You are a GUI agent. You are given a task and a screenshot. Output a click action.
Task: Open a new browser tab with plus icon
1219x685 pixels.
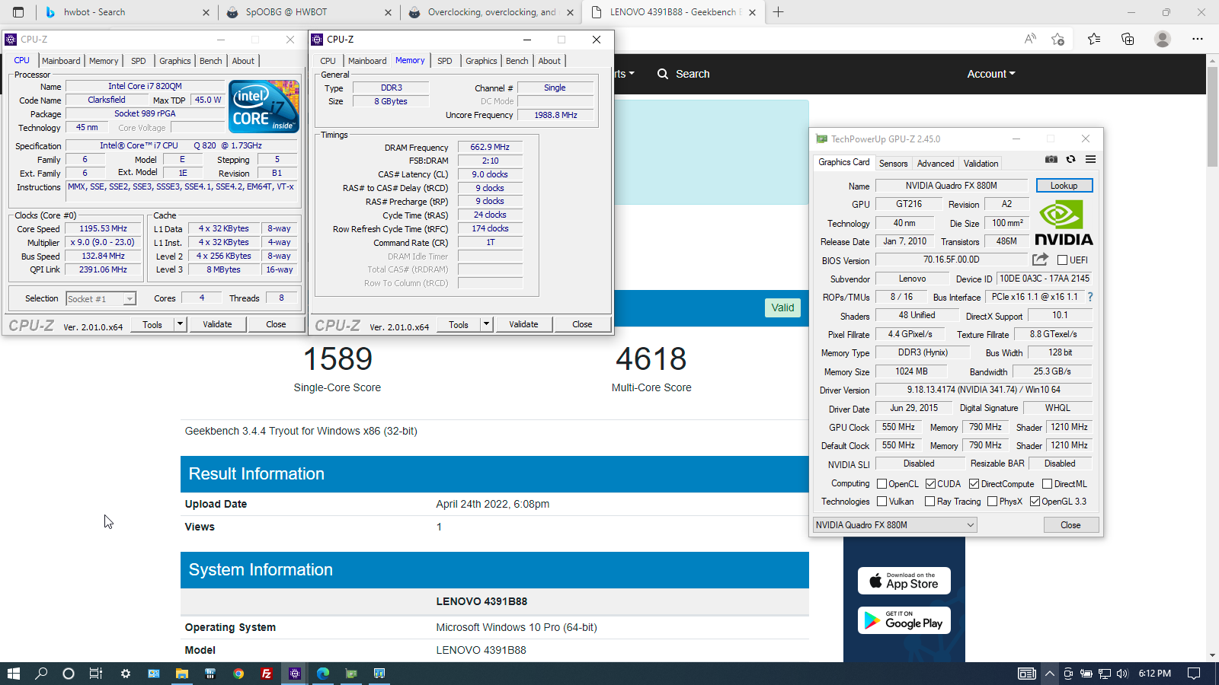[x=778, y=12]
